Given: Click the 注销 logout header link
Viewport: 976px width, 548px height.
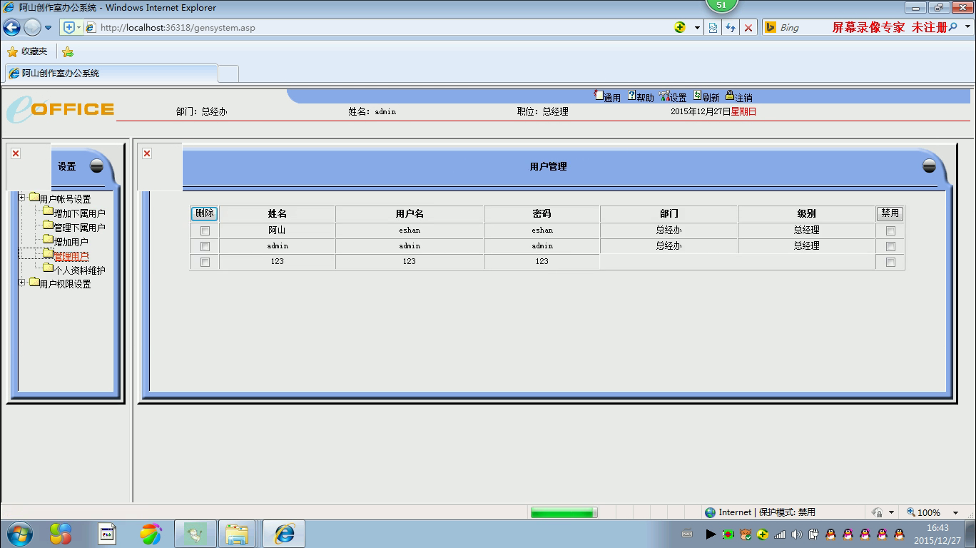Looking at the screenshot, I should pyautogui.click(x=738, y=96).
